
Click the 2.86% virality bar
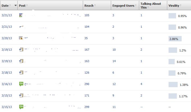click(175, 39)
